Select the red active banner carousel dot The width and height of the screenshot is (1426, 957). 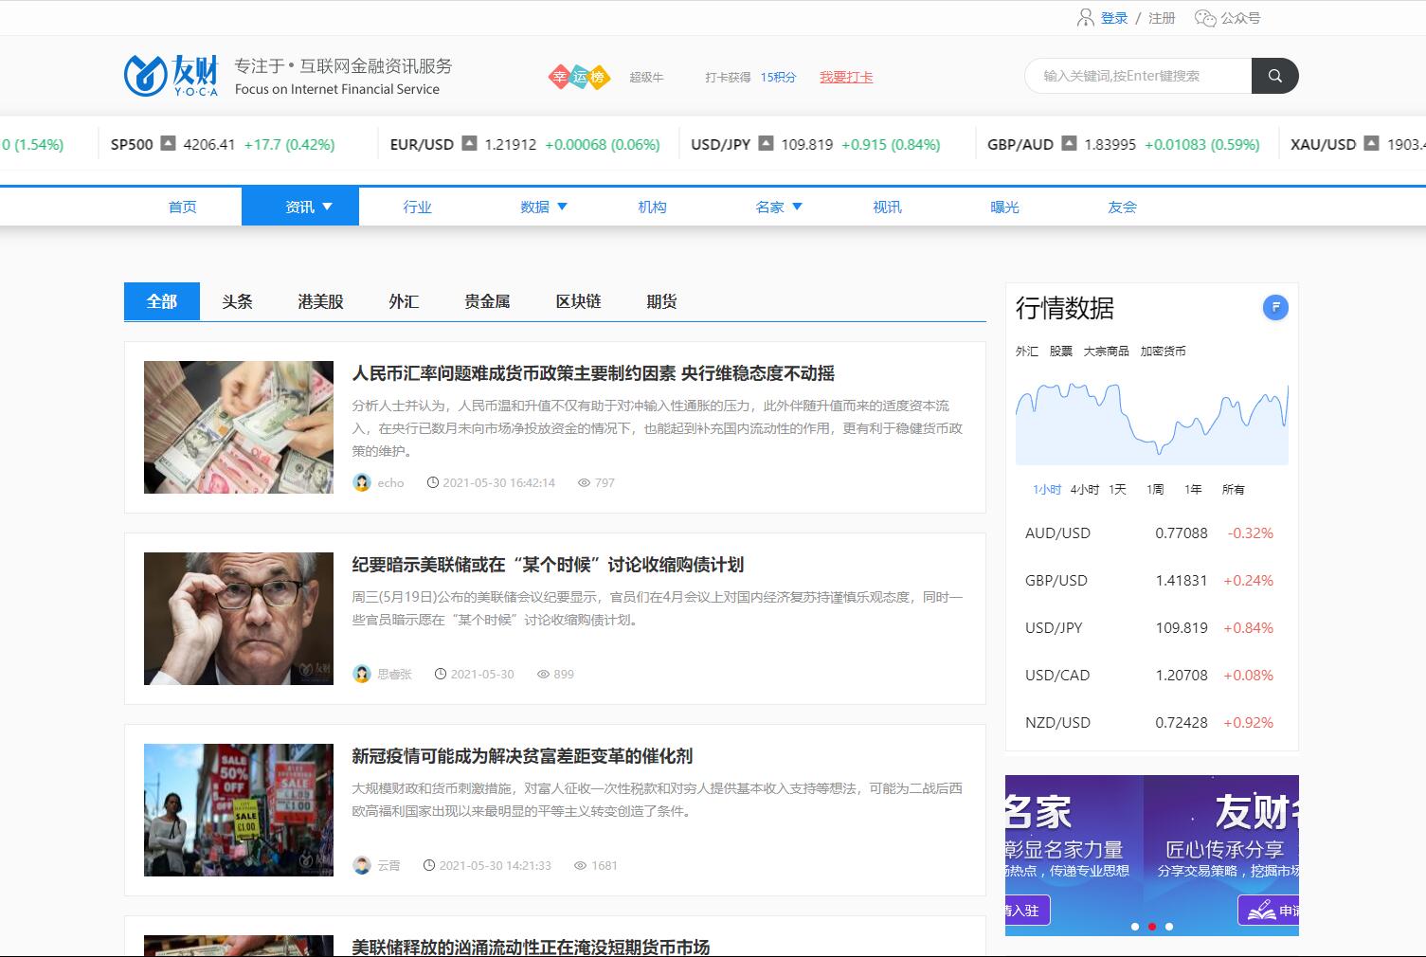(1152, 927)
